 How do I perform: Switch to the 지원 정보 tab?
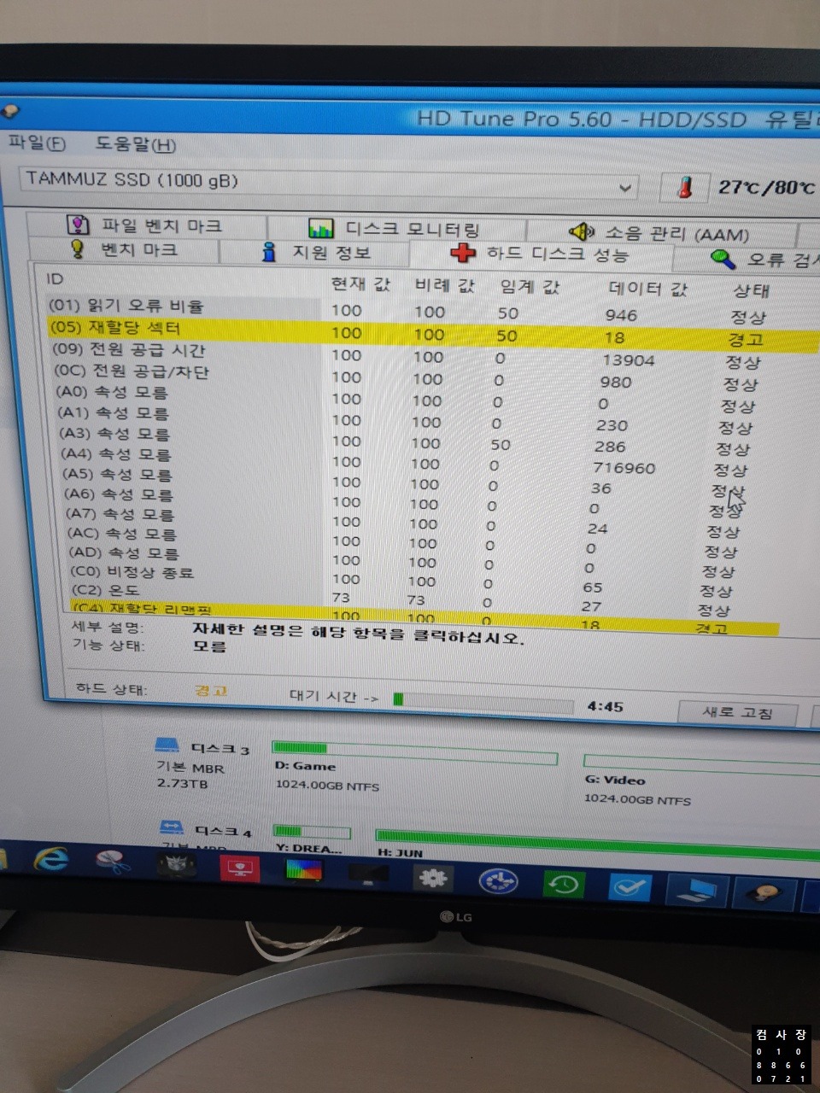tap(316, 253)
